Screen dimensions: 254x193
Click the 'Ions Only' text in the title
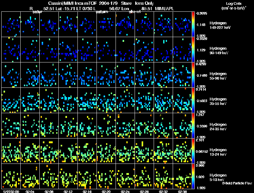pos(144,3)
